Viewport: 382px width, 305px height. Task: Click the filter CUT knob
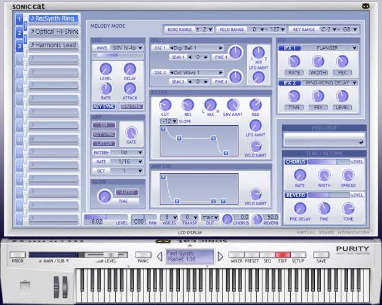(165, 105)
